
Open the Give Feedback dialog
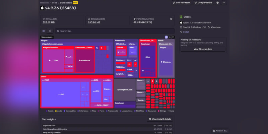coord(182,3)
